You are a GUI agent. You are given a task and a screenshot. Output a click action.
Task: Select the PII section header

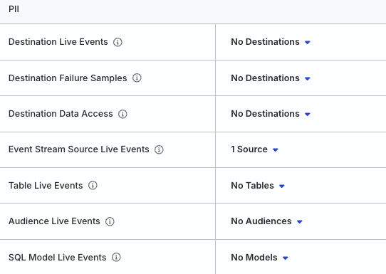(14, 9)
